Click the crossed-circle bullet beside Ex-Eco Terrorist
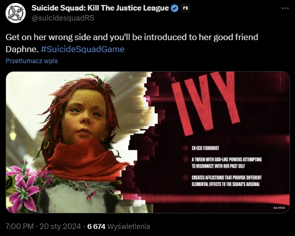Screen dimensions: 295x236 click(185, 148)
